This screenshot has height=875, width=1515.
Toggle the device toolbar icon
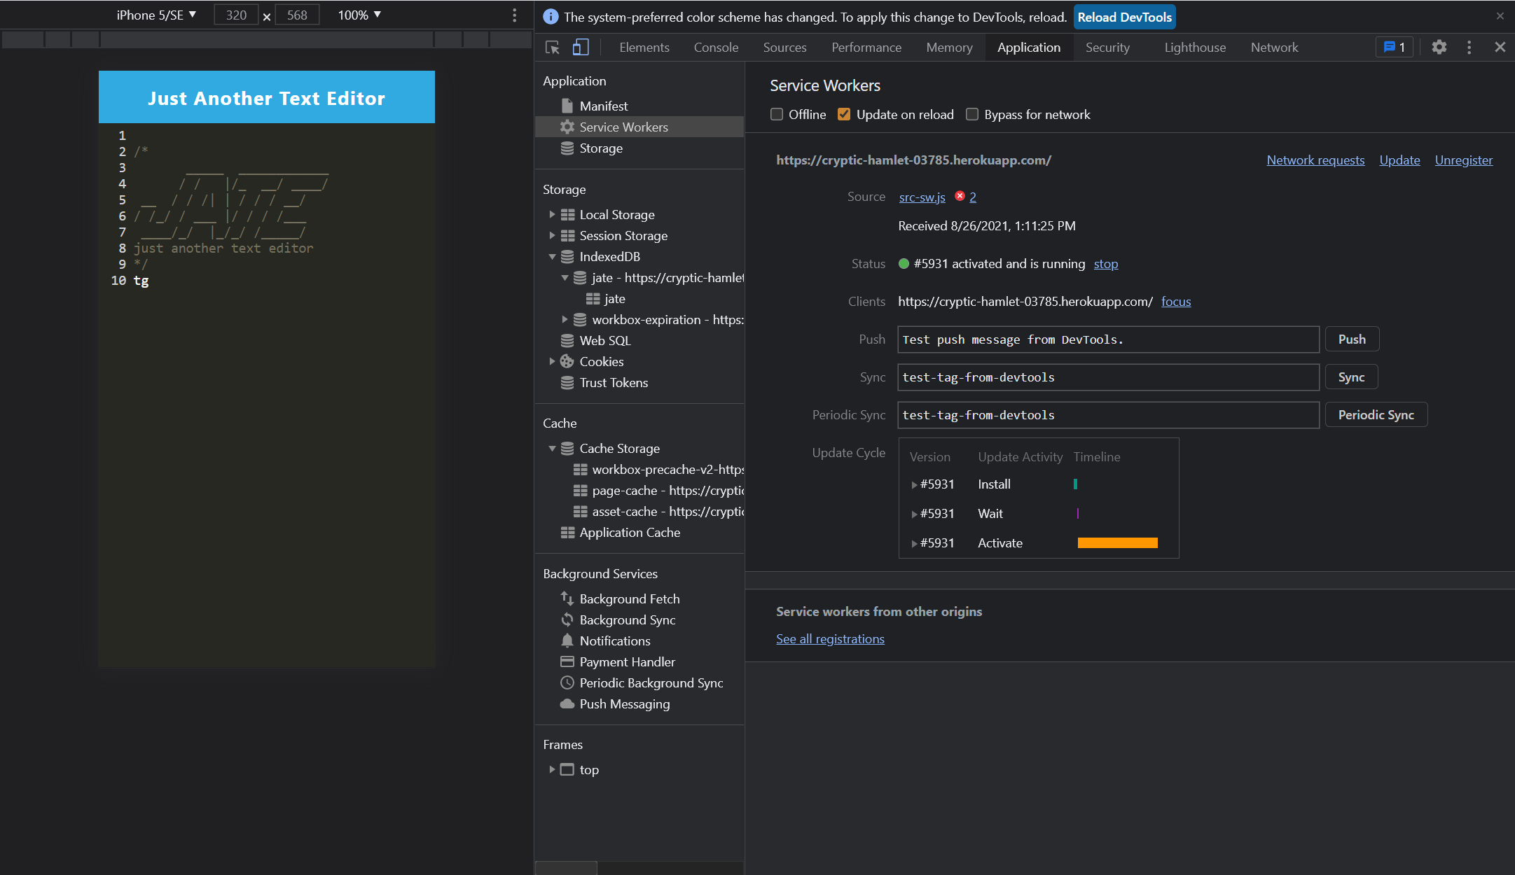pyautogui.click(x=579, y=47)
